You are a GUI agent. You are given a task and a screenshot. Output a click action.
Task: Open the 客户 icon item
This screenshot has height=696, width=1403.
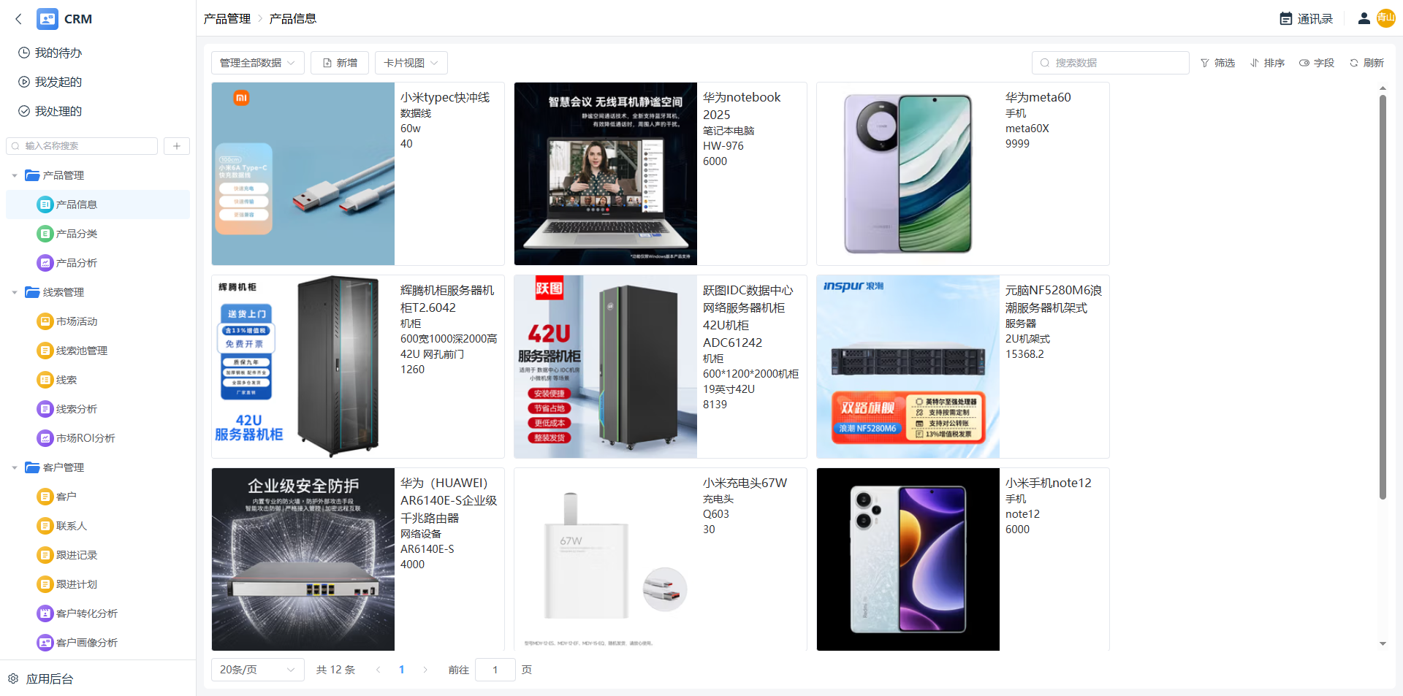click(45, 497)
